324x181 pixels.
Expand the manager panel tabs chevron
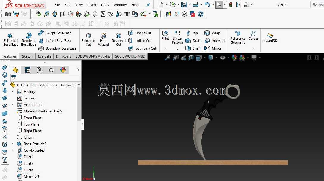click(x=78, y=70)
